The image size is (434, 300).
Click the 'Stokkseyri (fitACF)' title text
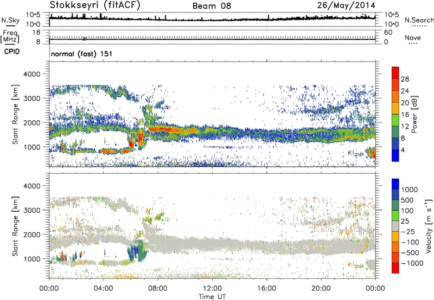pyautogui.click(x=95, y=5)
